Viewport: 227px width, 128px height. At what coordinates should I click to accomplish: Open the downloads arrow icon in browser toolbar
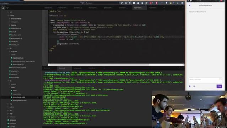pos(138,3)
